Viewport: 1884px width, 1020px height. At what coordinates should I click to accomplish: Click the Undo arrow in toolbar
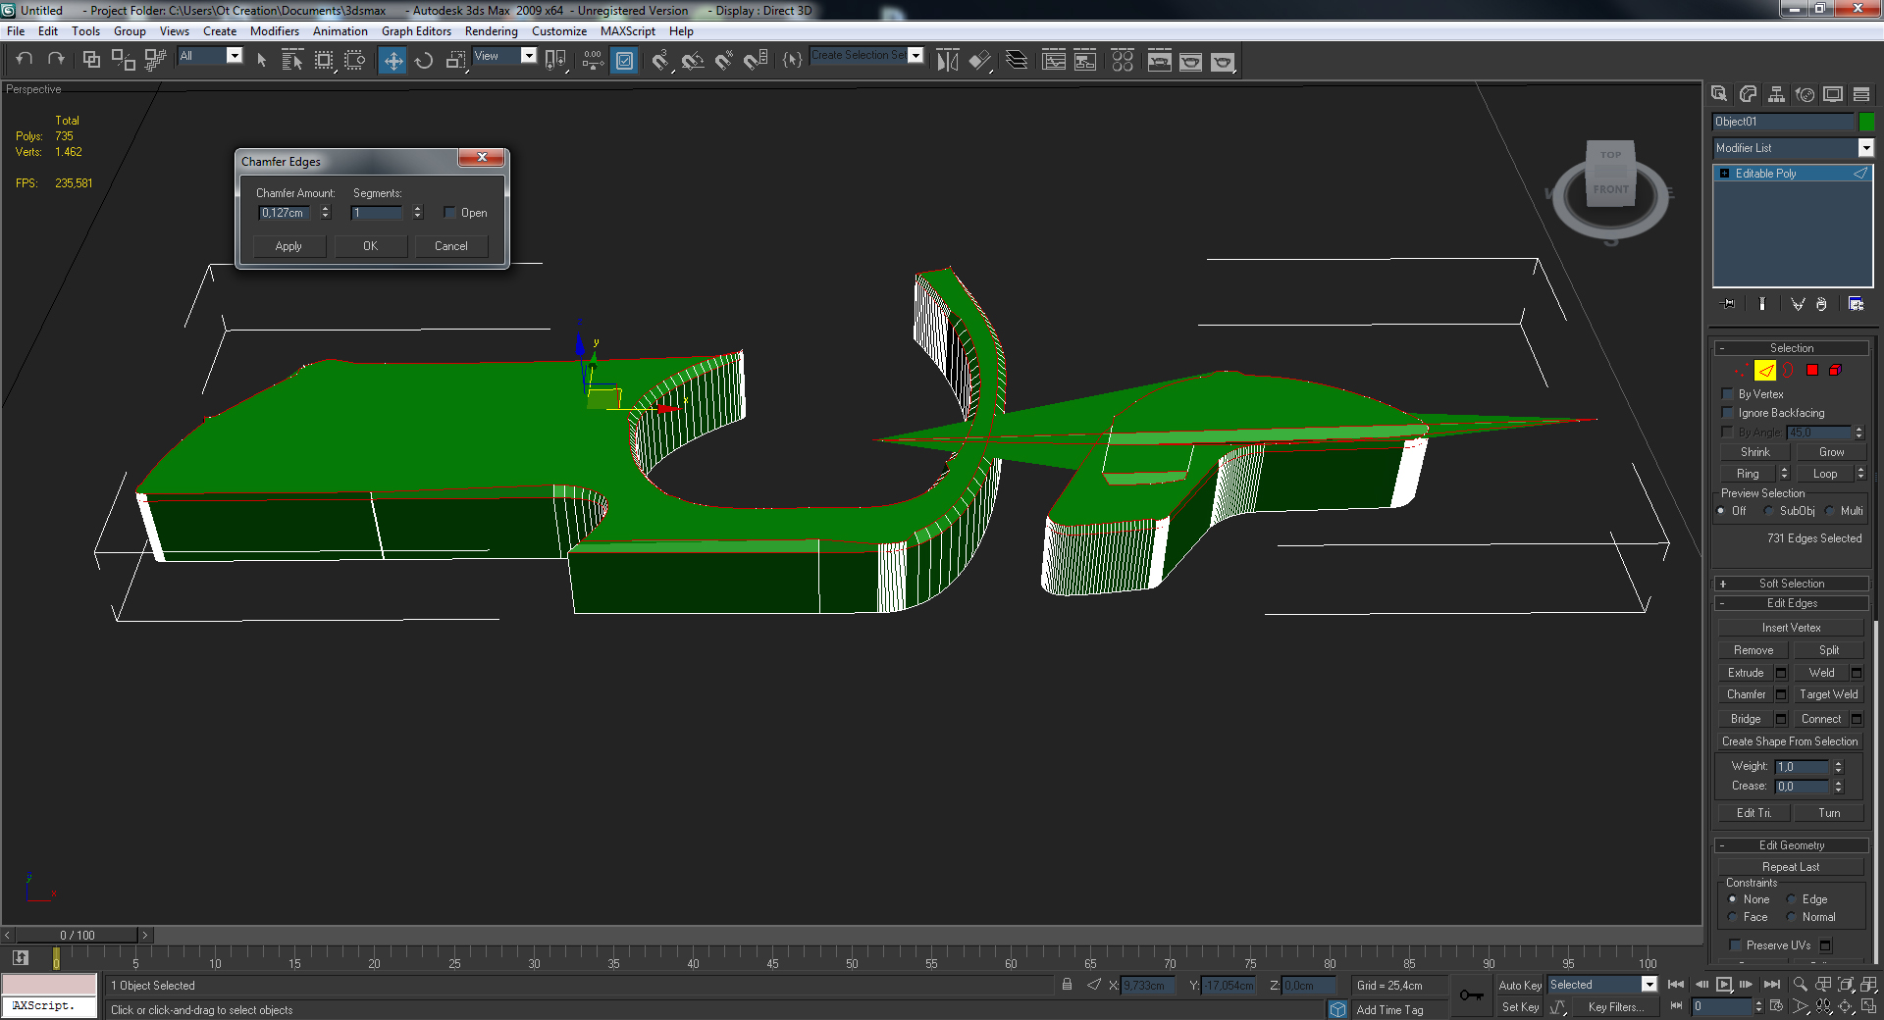(25, 60)
